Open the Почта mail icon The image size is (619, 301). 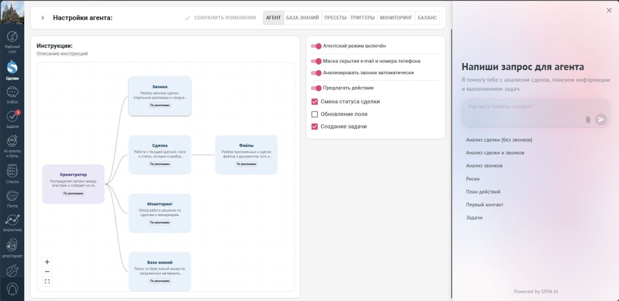tap(12, 196)
